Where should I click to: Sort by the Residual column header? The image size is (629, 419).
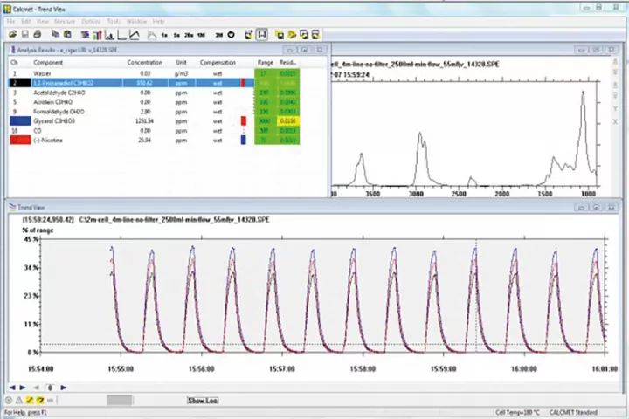click(289, 63)
